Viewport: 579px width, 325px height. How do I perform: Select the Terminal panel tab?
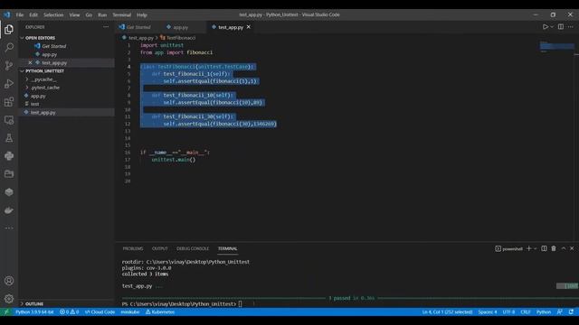point(227,249)
